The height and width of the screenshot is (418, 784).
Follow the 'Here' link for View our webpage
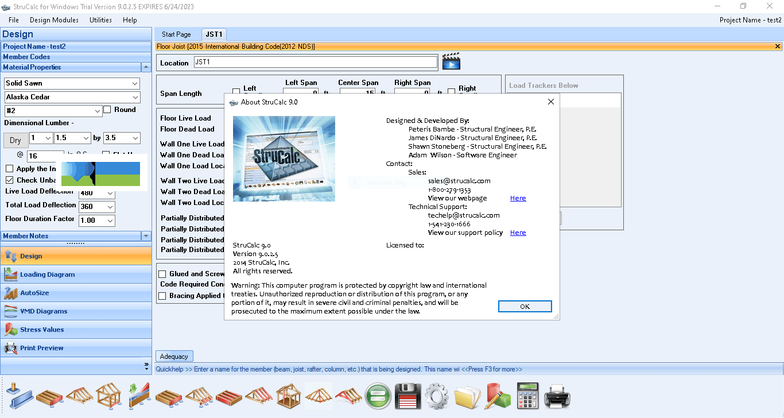(518, 198)
